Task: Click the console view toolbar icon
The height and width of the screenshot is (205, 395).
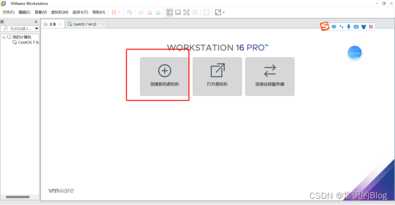Action: [206, 12]
